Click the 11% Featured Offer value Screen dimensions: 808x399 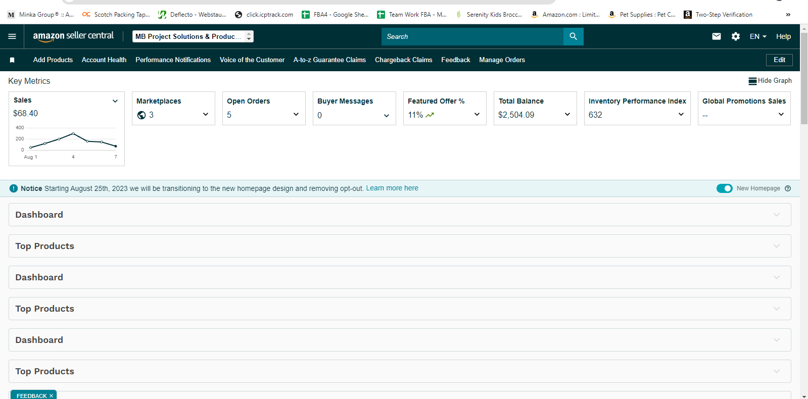click(x=415, y=115)
